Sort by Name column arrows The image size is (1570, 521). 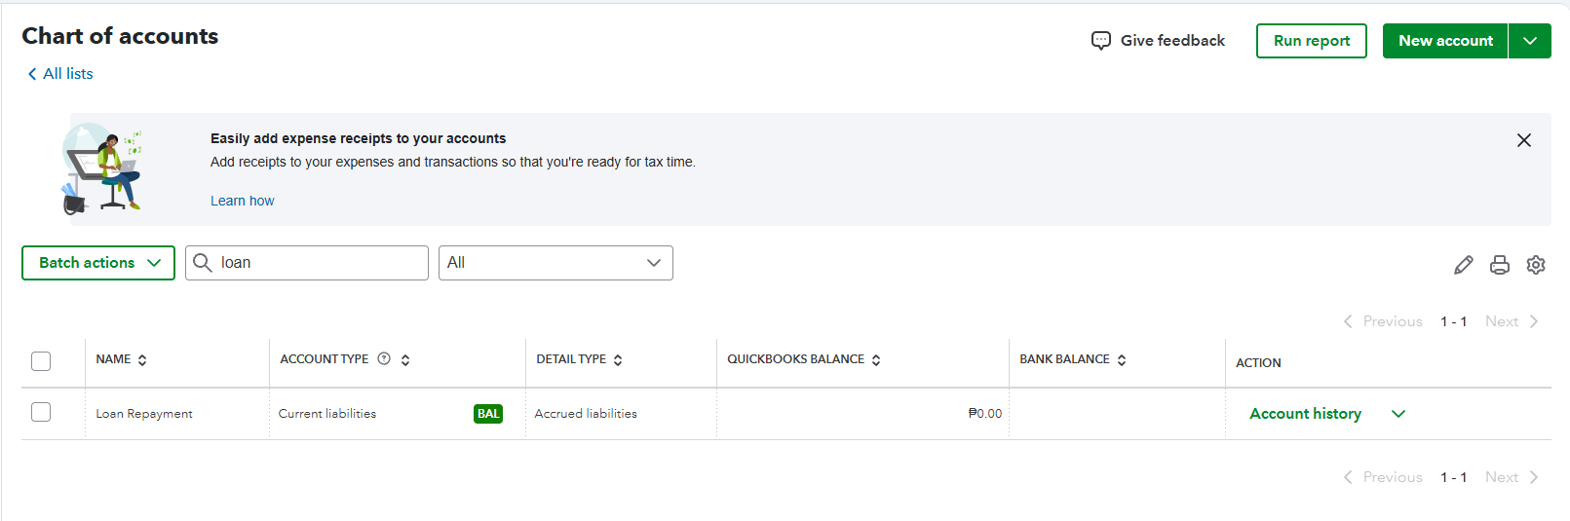click(142, 360)
